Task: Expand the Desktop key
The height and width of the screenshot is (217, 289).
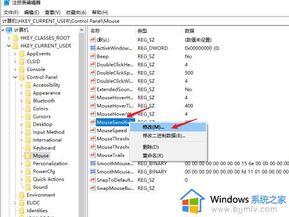Action: tap(21, 125)
